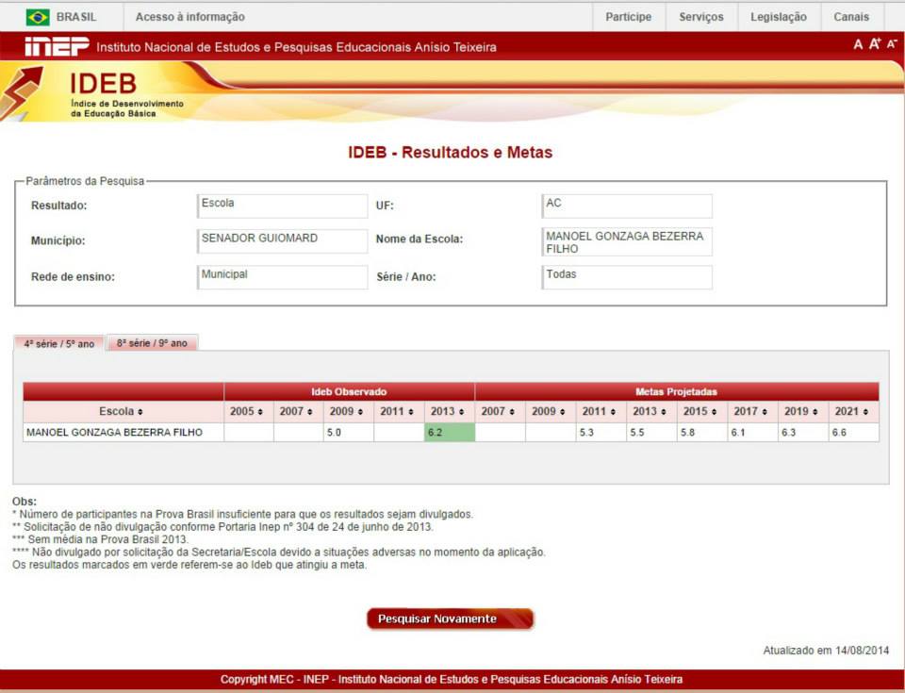Open Acesso à informação link
905x693 pixels.
(x=189, y=17)
